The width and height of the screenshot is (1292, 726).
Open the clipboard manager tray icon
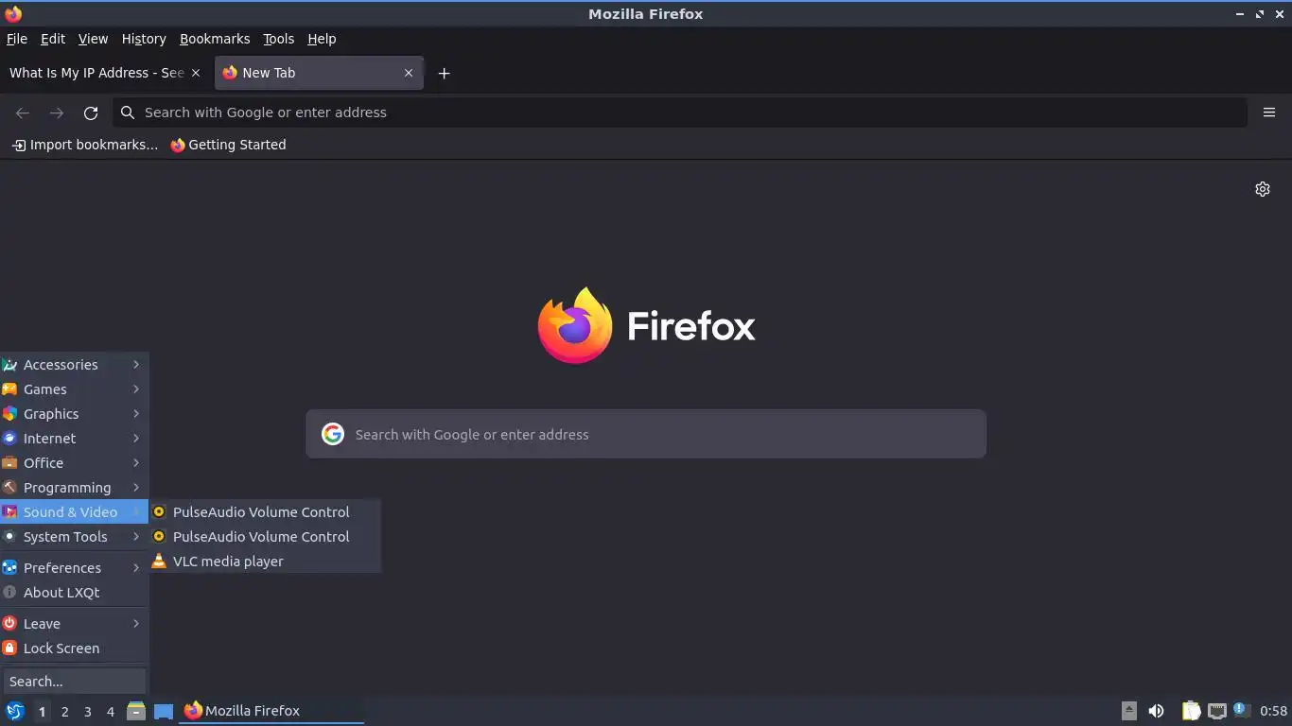(1191, 711)
